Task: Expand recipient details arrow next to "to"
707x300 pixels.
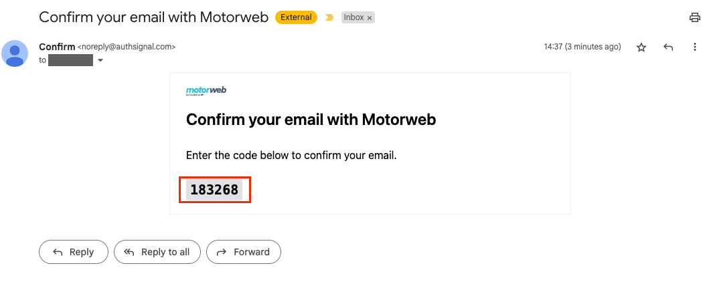Action: pos(100,60)
